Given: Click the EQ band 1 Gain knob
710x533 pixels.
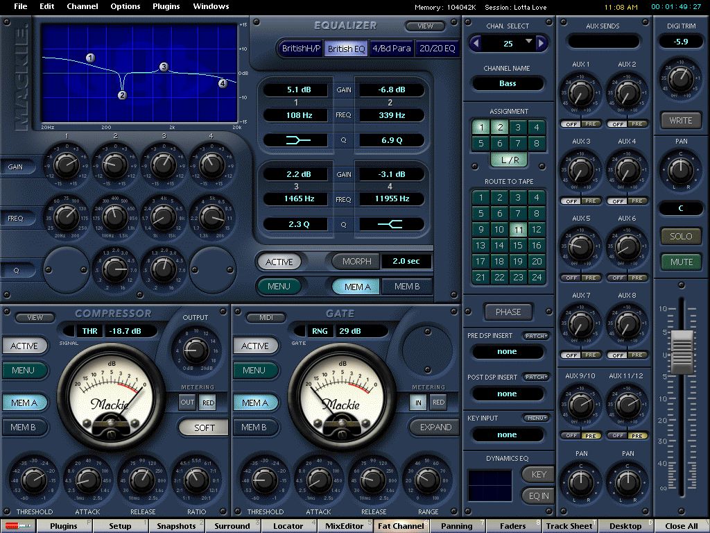Looking at the screenshot, I should coord(67,164).
